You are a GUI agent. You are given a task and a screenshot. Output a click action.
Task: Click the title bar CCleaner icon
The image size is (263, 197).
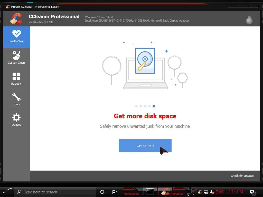click(7, 7)
